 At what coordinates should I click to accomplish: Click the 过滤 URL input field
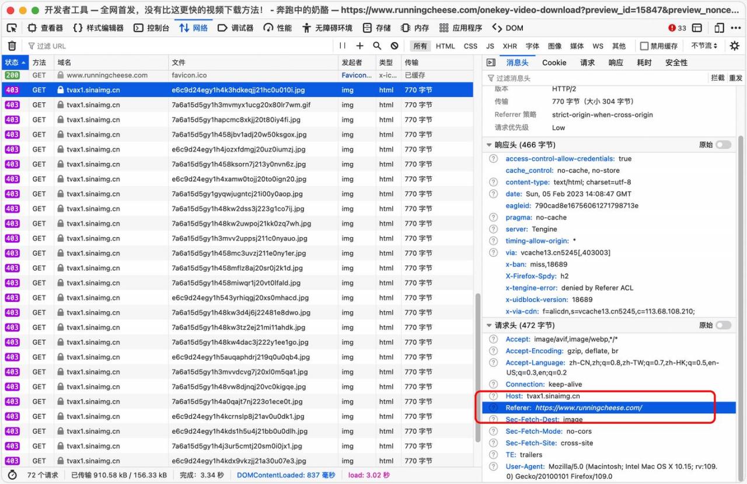(175, 46)
